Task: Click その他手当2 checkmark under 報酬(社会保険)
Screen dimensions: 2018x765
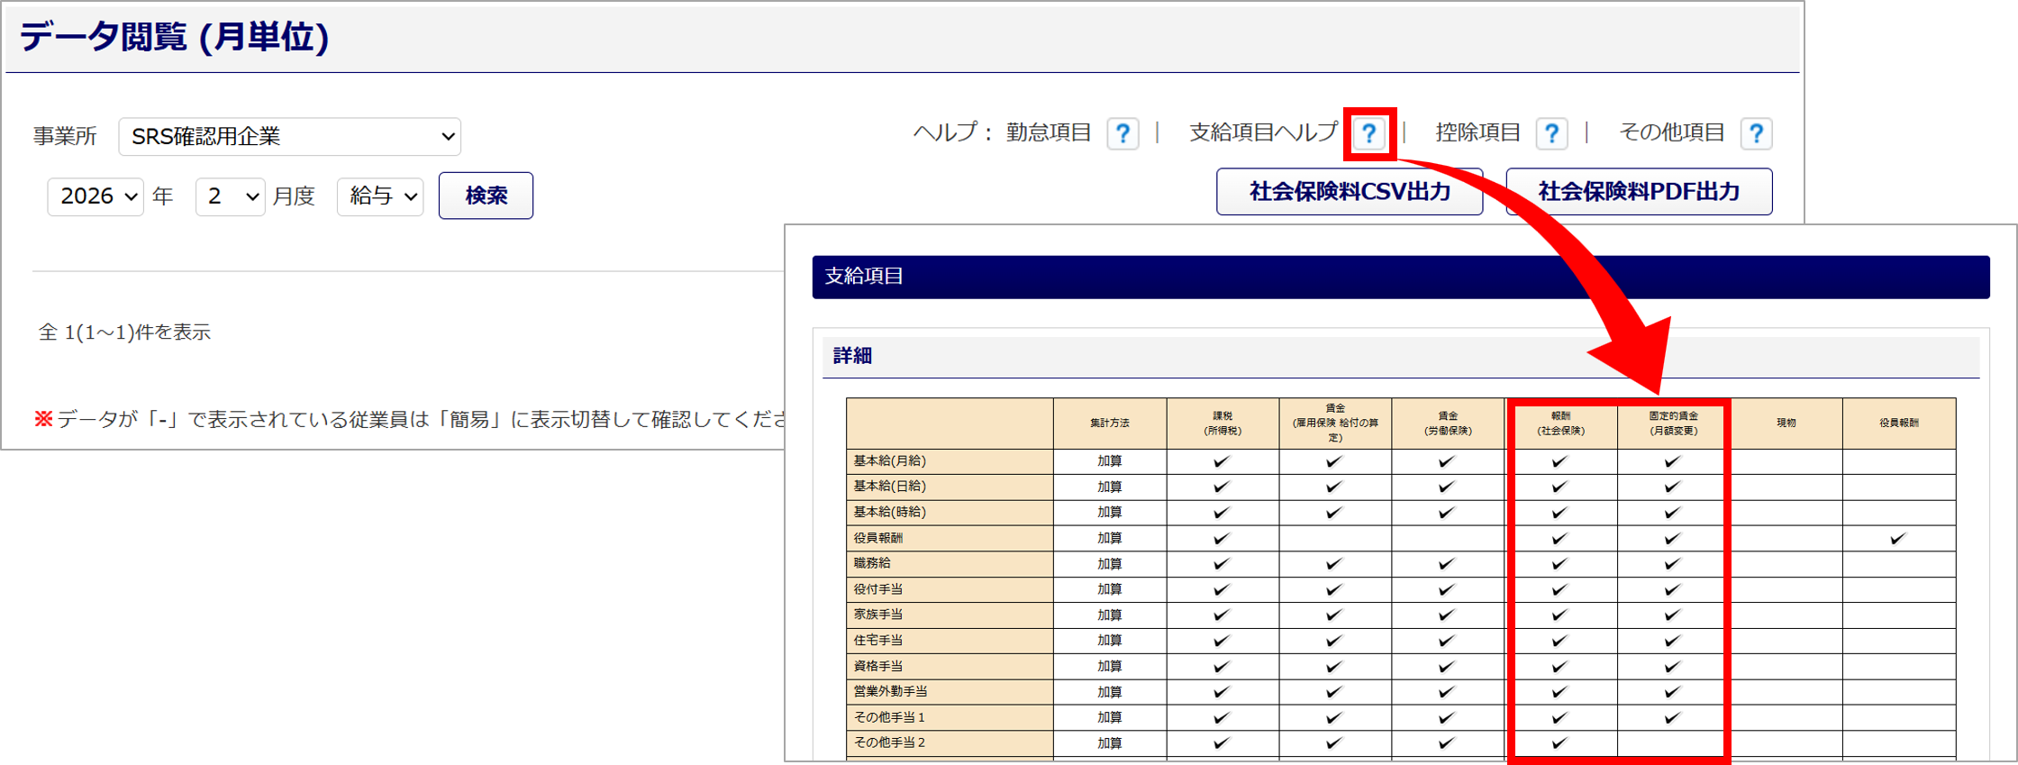Action: coord(1560,743)
